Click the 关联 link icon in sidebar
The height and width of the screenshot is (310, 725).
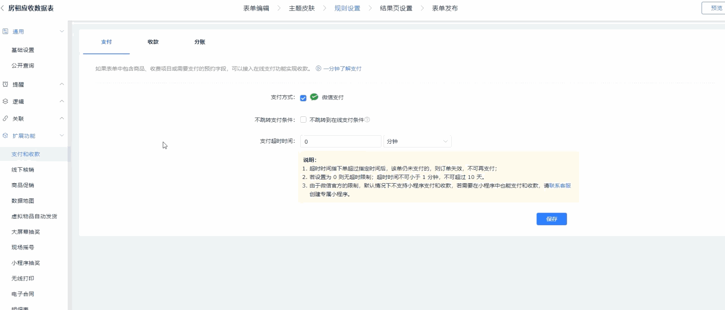point(5,119)
